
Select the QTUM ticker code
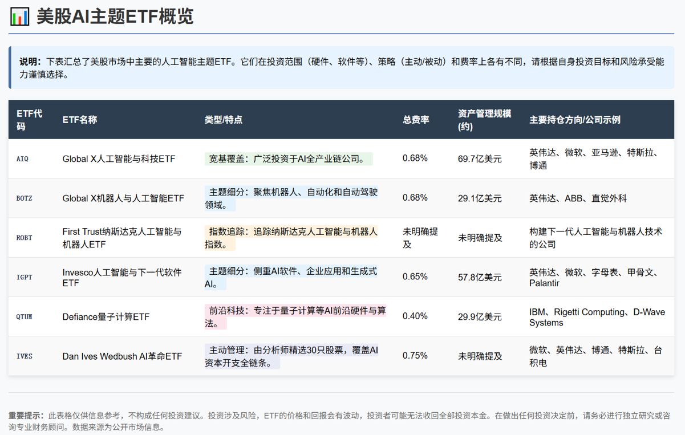[25, 316]
